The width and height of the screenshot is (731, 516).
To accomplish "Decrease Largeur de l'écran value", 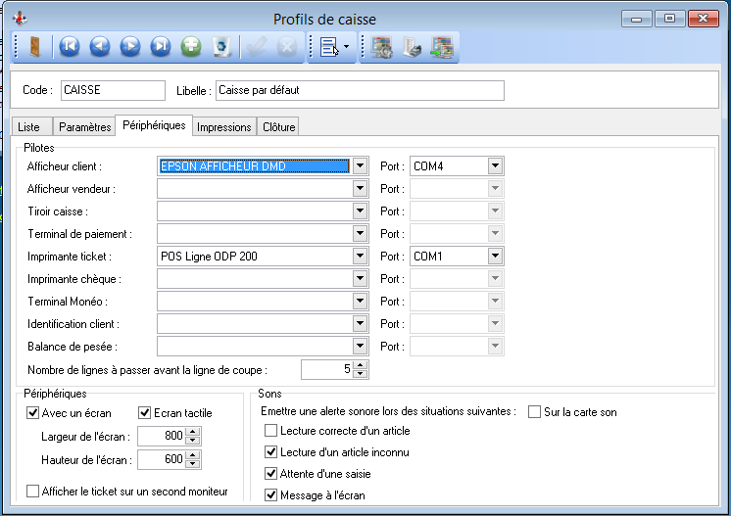I will (192, 441).
